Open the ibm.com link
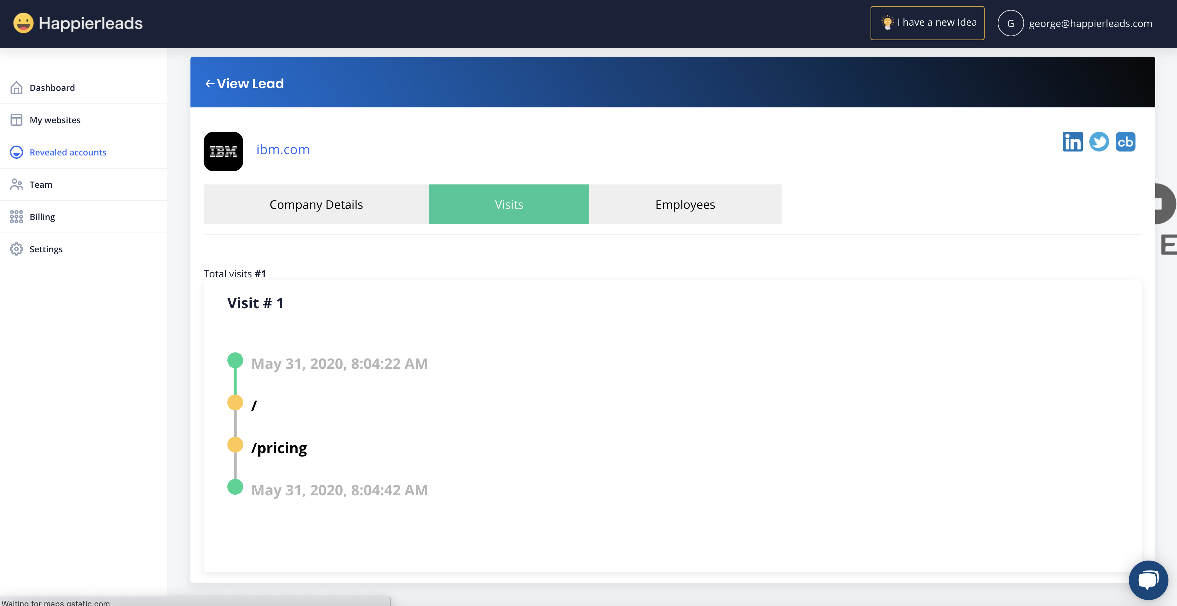The image size is (1177, 606). 283,149
